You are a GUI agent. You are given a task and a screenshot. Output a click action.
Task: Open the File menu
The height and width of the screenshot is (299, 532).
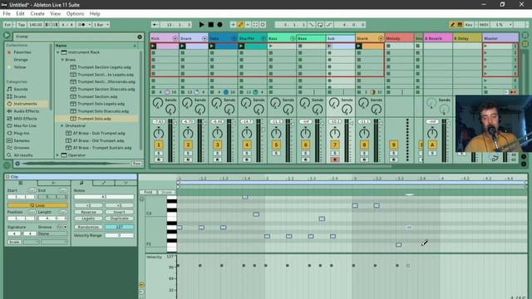[x=7, y=13]
